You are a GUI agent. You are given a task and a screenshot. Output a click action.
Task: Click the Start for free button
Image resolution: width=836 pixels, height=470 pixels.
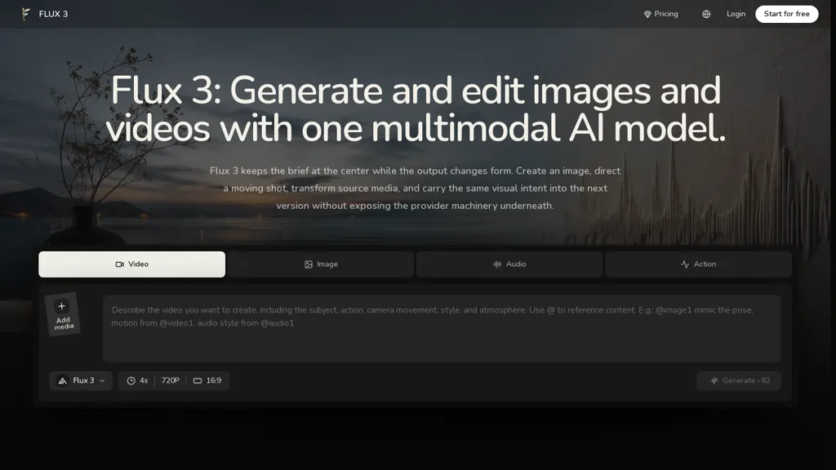[786, 14]
